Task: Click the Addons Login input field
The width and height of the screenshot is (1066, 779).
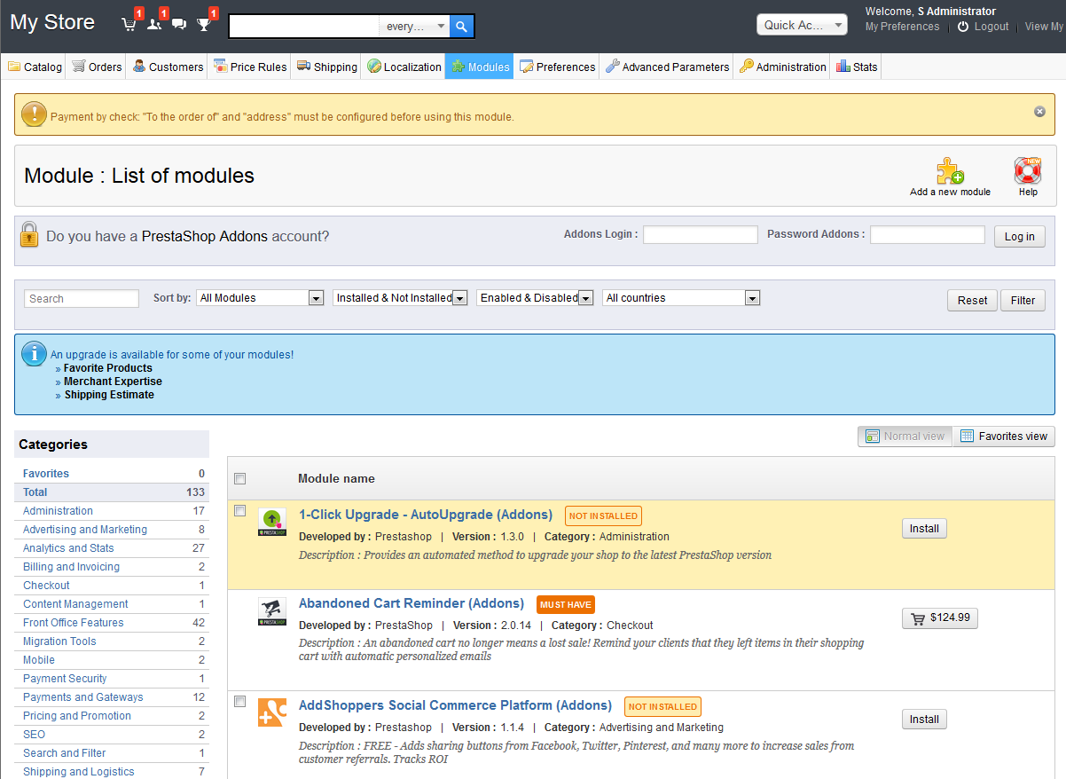Action: pyautogui.click(x=700, y=235)
